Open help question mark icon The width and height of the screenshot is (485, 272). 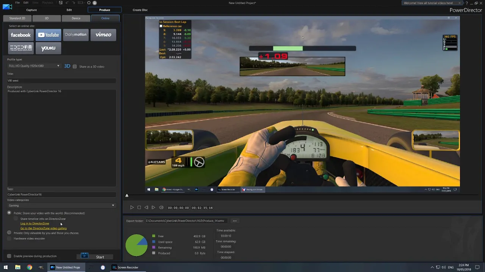(x=466, y=3)
